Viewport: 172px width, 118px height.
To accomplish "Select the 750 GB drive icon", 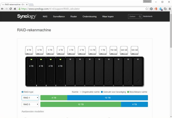I will pos(113,50).
